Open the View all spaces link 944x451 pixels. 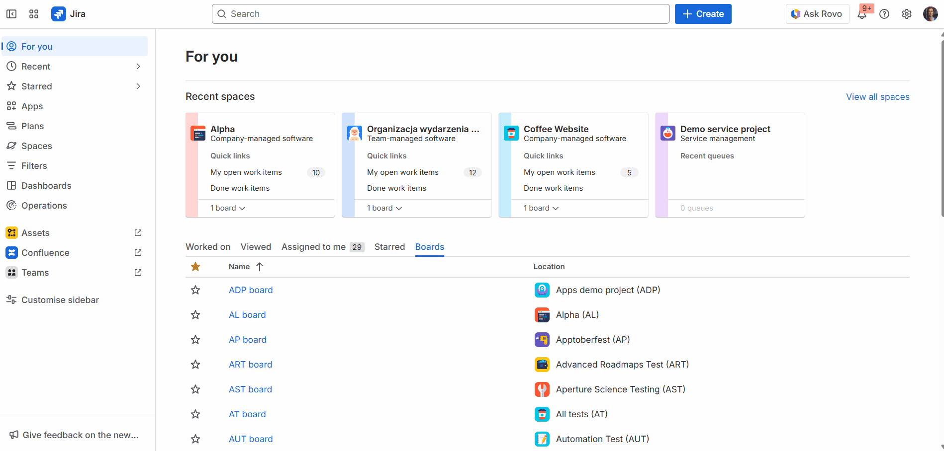point(878,97)
